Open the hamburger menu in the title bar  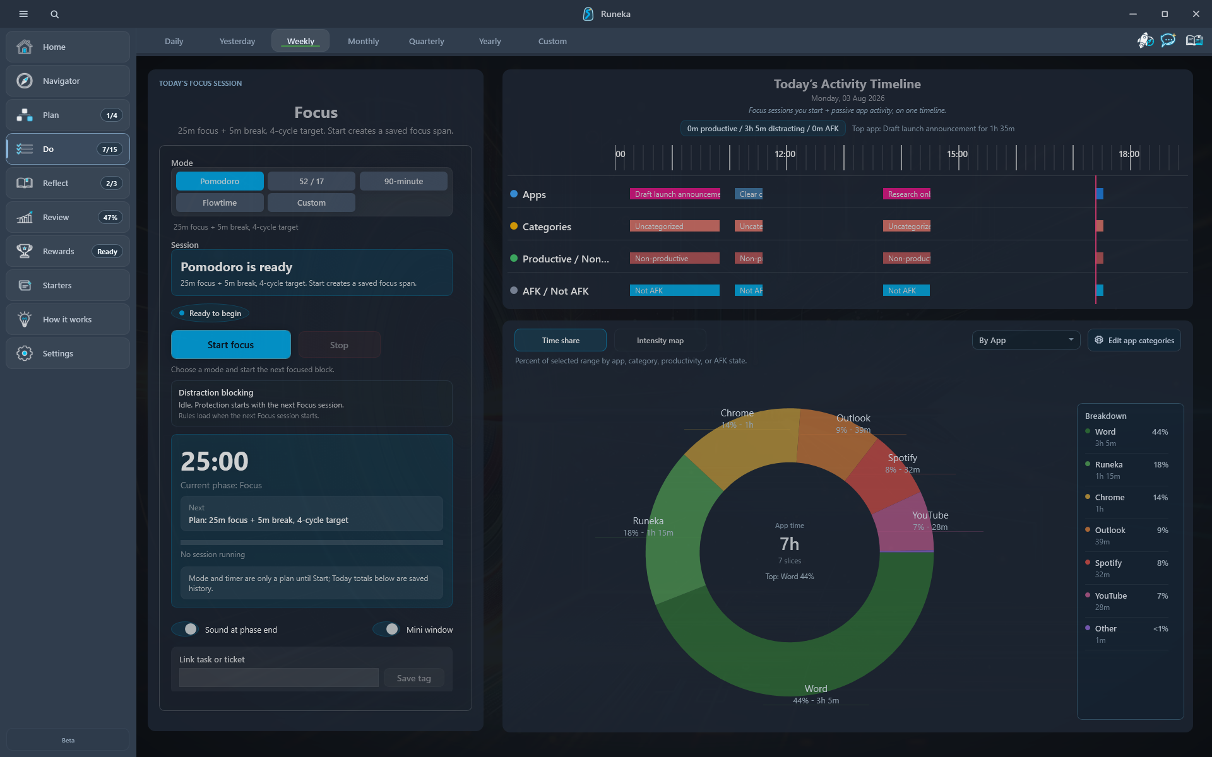(x=23, y=14)
